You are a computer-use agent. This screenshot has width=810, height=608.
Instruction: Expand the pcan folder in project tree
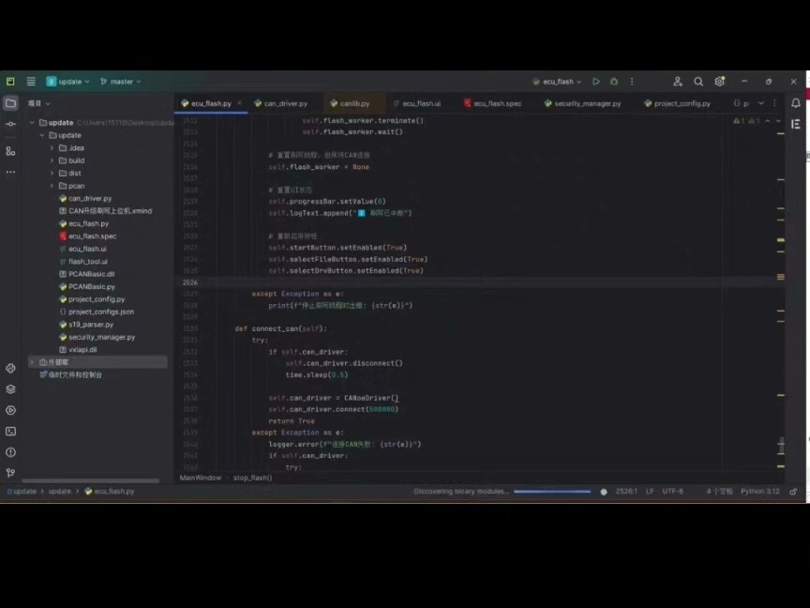[52, 186]
